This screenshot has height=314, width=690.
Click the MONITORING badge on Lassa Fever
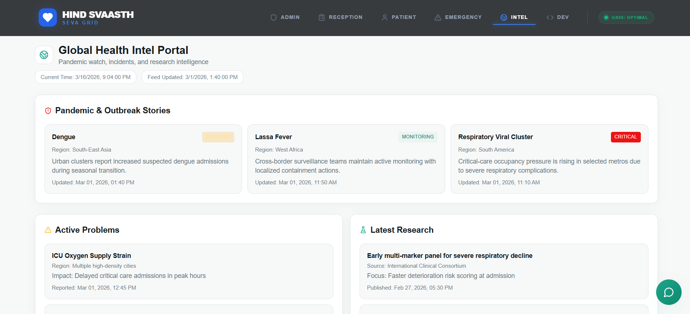418,137
